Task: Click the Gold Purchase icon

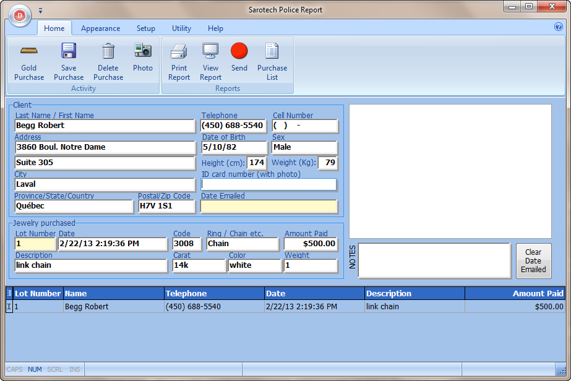Action: coord(29,61)
